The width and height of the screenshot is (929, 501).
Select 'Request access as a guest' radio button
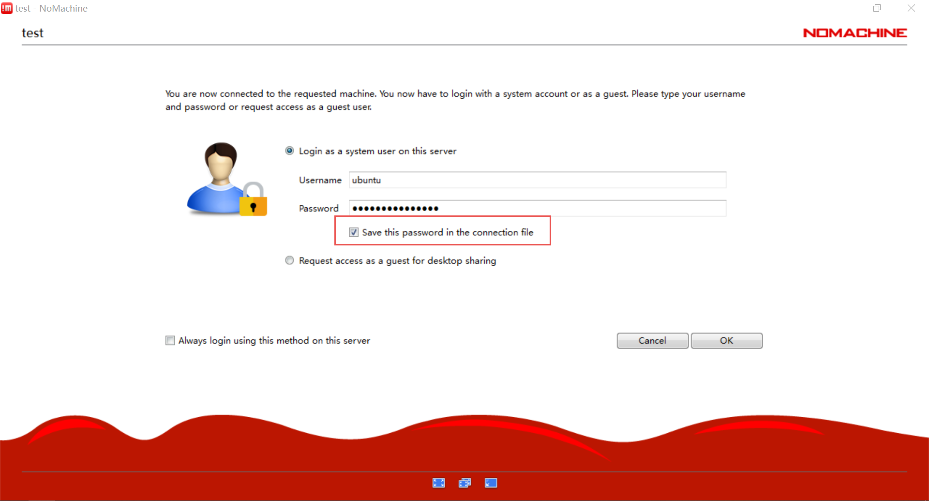289,260
